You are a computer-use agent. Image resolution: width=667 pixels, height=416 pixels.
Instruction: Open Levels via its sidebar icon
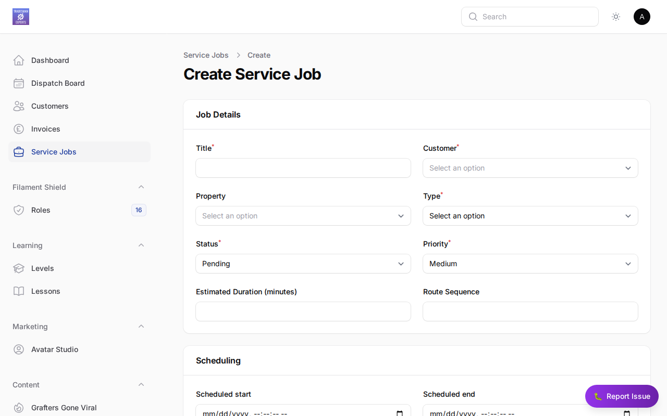tap(19, 268)
